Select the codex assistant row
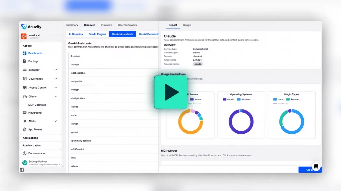Viewport: 341px width, 191px height. click(113, 115)
